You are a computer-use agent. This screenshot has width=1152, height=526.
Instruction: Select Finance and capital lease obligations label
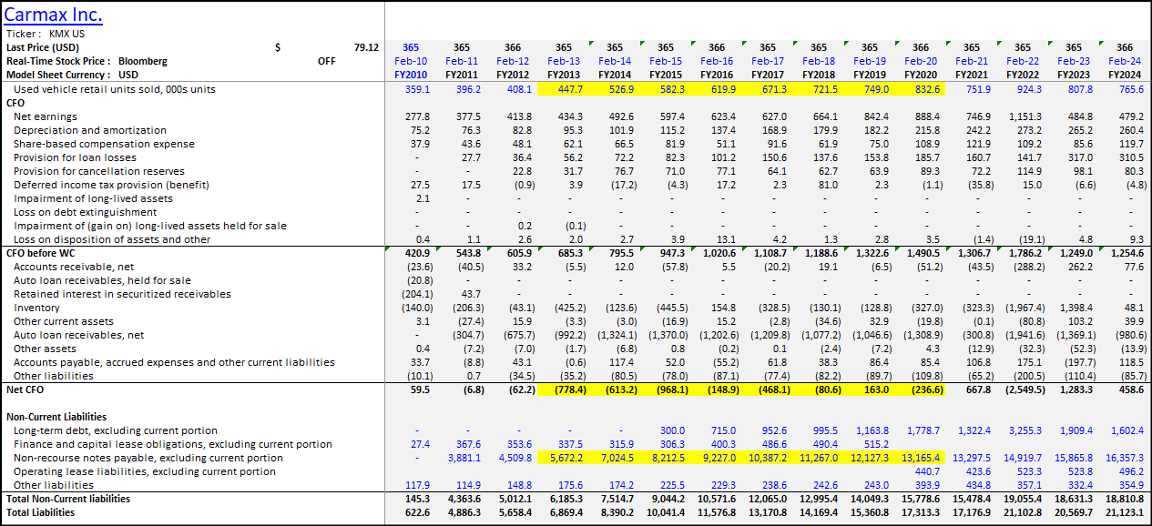tap(173, 444)
